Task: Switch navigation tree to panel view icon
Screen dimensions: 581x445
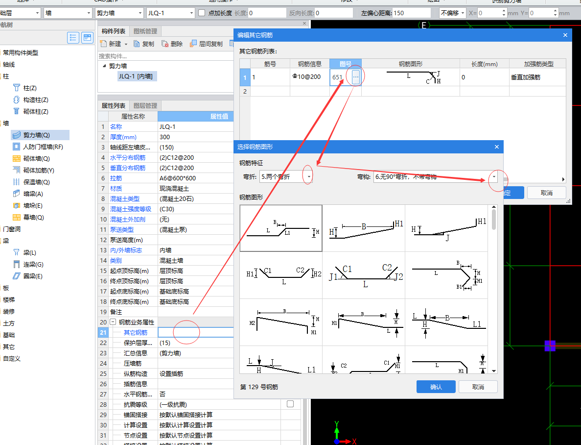Action: click(88, 37)
